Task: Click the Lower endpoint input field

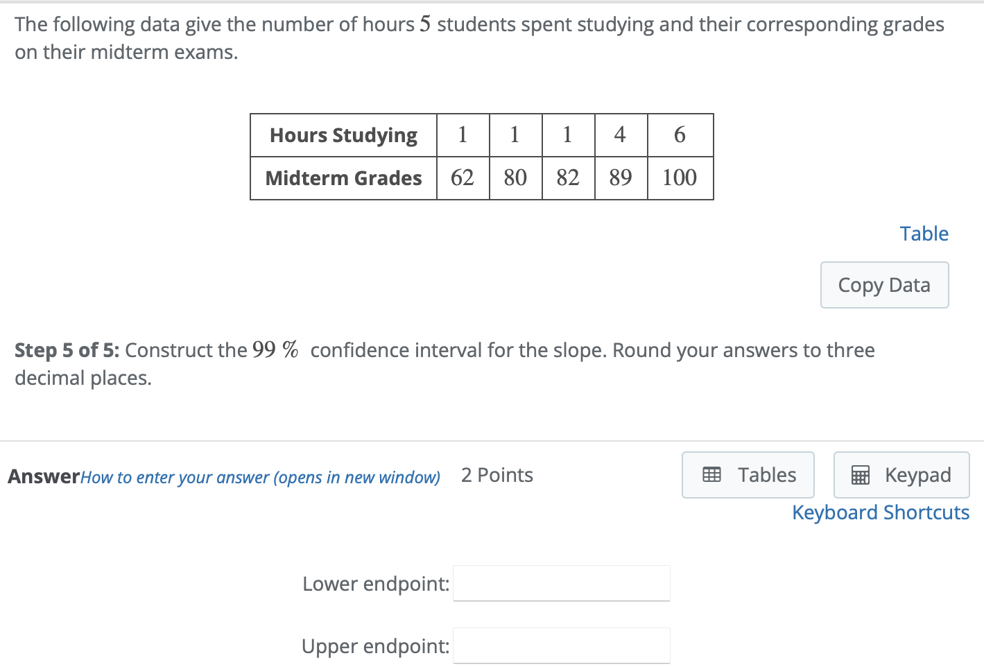Action: pos(561,583)
